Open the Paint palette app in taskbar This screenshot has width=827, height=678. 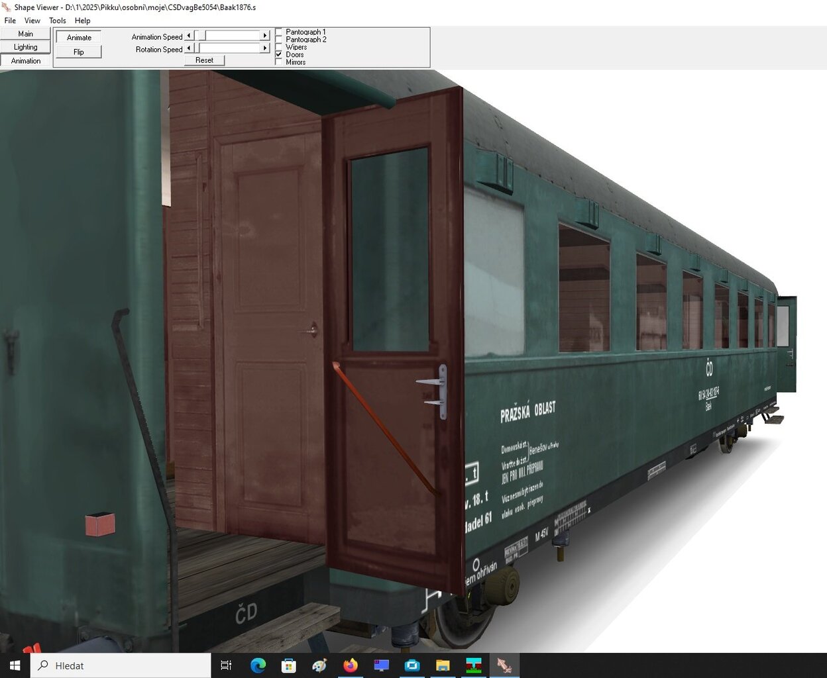coord(319,665)
